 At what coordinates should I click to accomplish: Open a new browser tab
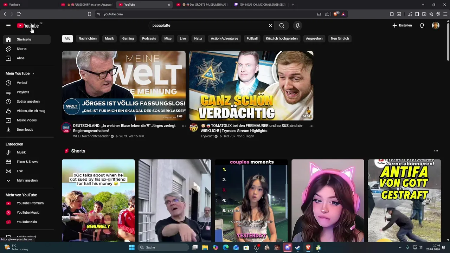point(293,5)
